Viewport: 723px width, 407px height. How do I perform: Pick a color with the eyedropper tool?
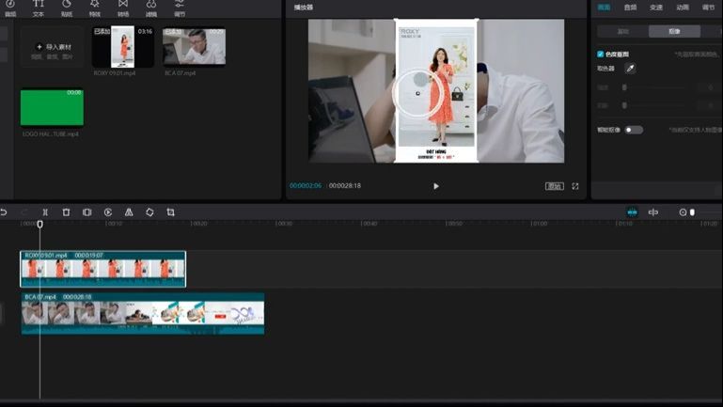click(630, 69)
